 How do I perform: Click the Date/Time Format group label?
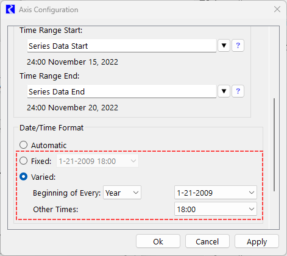(51, 128)
